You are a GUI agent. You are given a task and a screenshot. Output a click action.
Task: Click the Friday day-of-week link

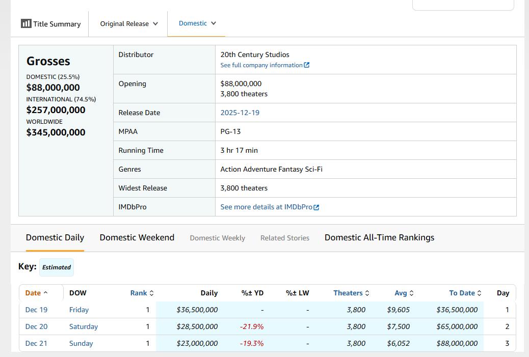pyautogui.click(x=78, y=310)
